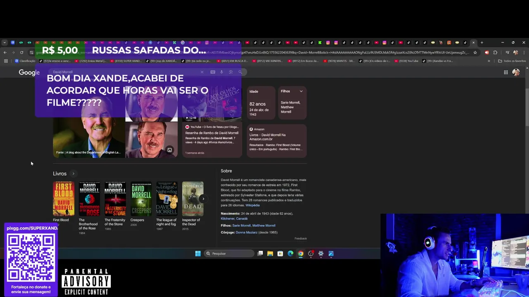The width and height of the screenshot is (529, 297).
Task: Expand the Filhos card chevron
Action: [x=301, y=91]
